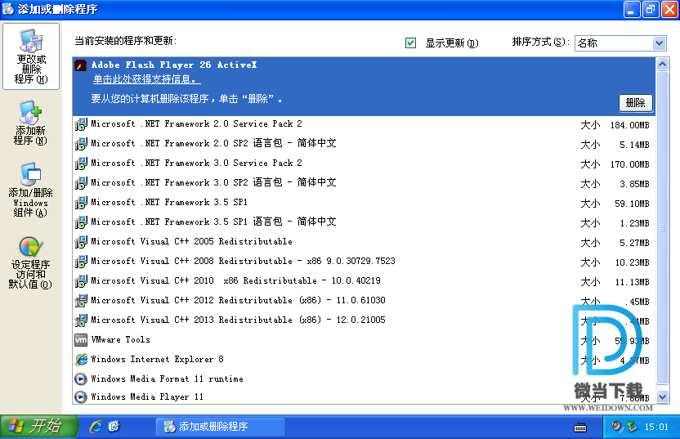Click the vertical scrollbar thumb of program list
The image size is (680, 439).
click(x=662, y=228)
